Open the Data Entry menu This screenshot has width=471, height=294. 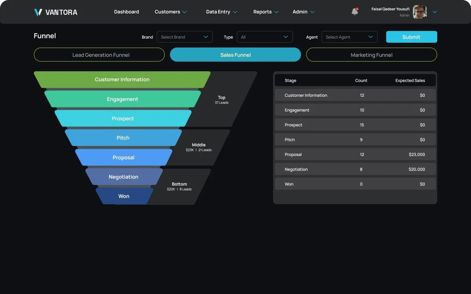point(222,12)
